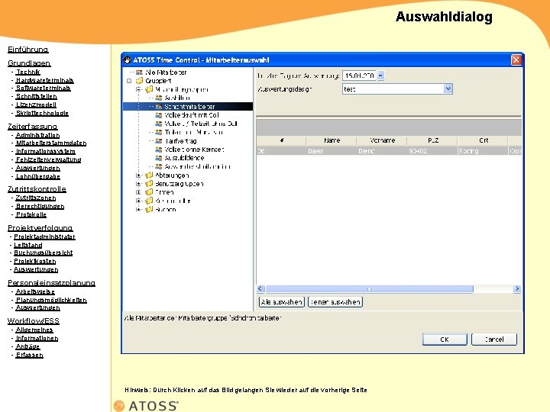Confirm the selection with OK

pyautogui.click(x=445, y=339)
